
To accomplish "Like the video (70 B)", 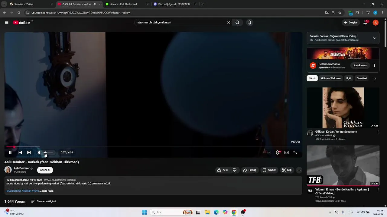I will click(x=223, y=170).
